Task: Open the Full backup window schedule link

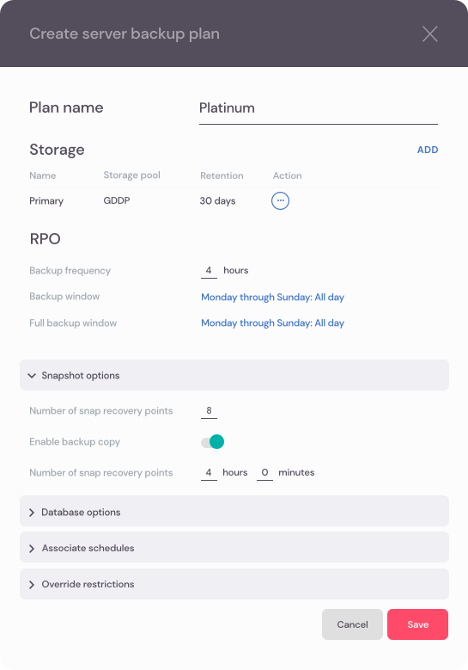Action: 272,323
